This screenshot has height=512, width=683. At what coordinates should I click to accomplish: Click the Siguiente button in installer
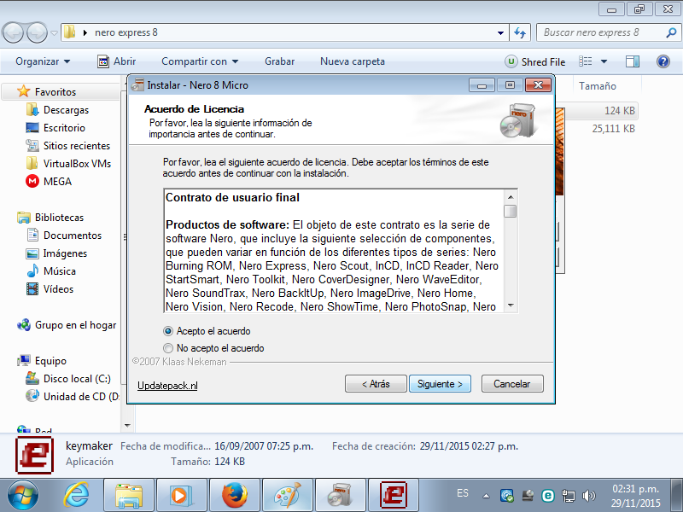point(440,383)
